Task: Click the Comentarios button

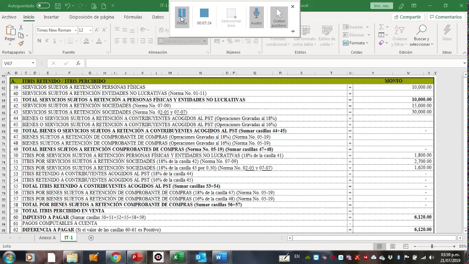Action: click(x=445, y=17)
